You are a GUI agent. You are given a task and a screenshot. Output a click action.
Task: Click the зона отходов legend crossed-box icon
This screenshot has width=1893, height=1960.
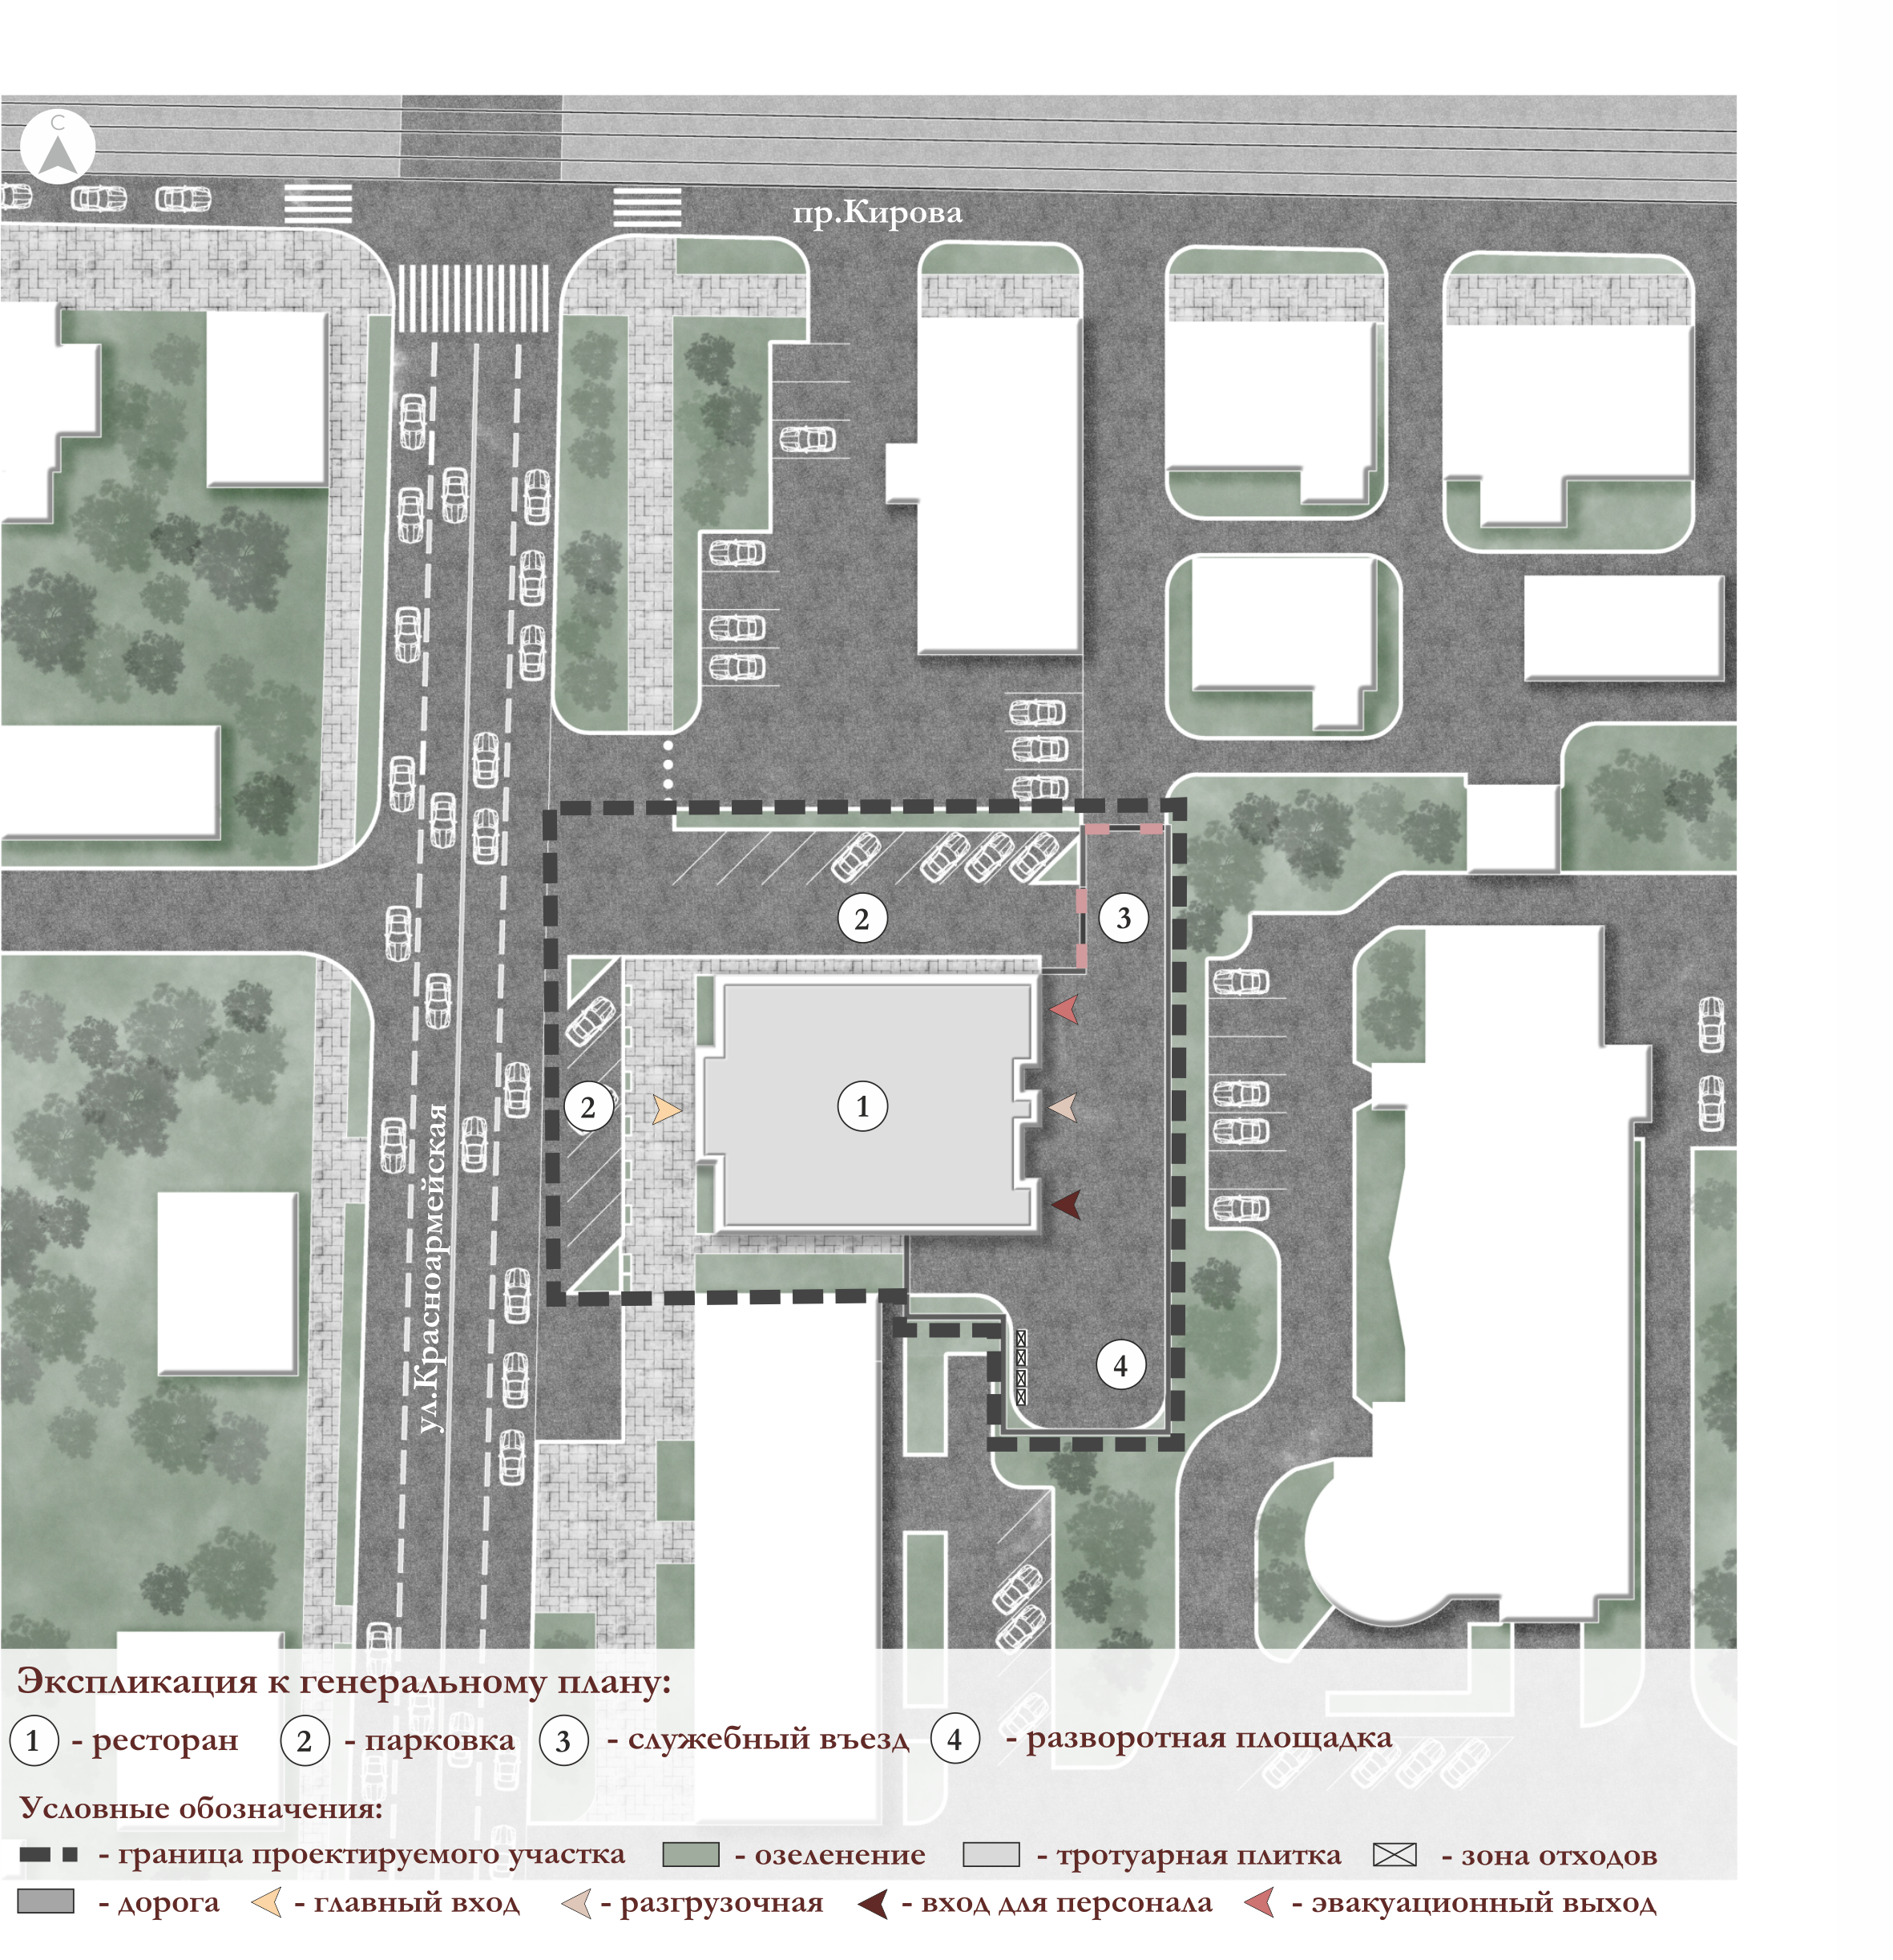tap(1394, 1855)
